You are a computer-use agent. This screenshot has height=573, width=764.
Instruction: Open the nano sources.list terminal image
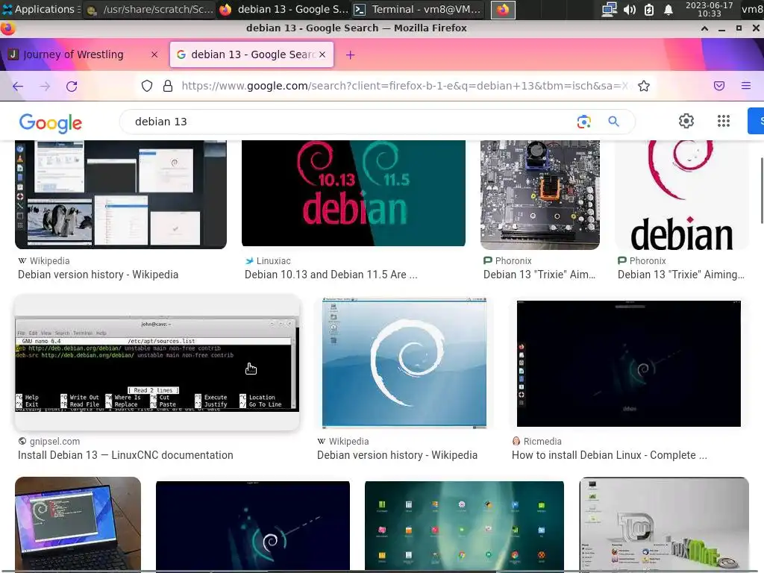click(x=157, y=363)
